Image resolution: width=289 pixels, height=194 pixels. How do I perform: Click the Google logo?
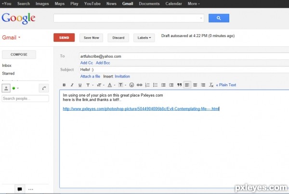coord(18,18)
